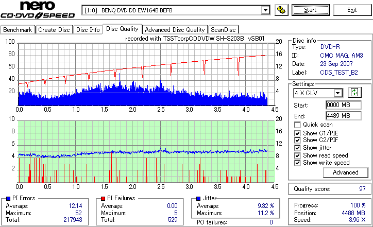
Task: Click the Start button
Action: 311,10
